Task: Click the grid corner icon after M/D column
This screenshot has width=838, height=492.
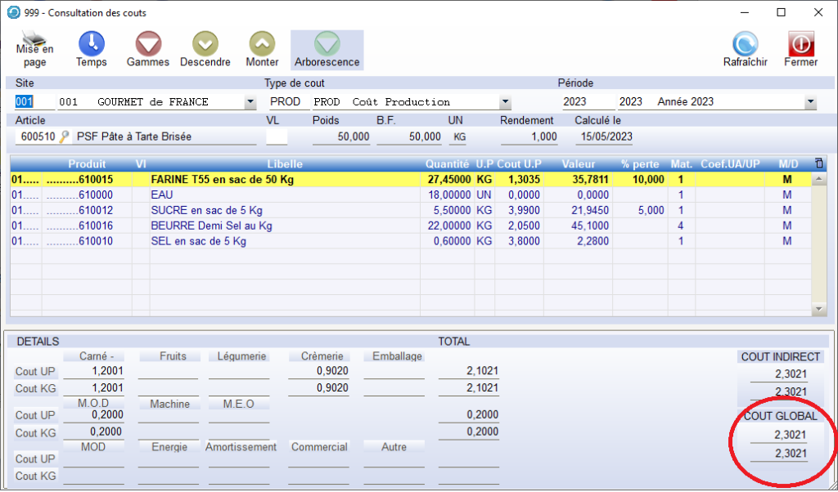Action: point(819,163)
